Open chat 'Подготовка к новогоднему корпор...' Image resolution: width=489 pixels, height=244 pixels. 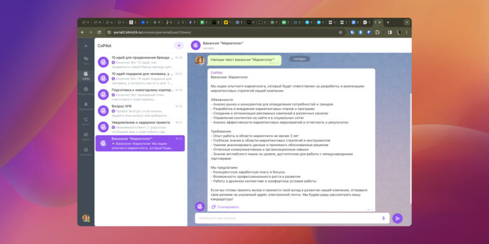(x=140, y=94)
